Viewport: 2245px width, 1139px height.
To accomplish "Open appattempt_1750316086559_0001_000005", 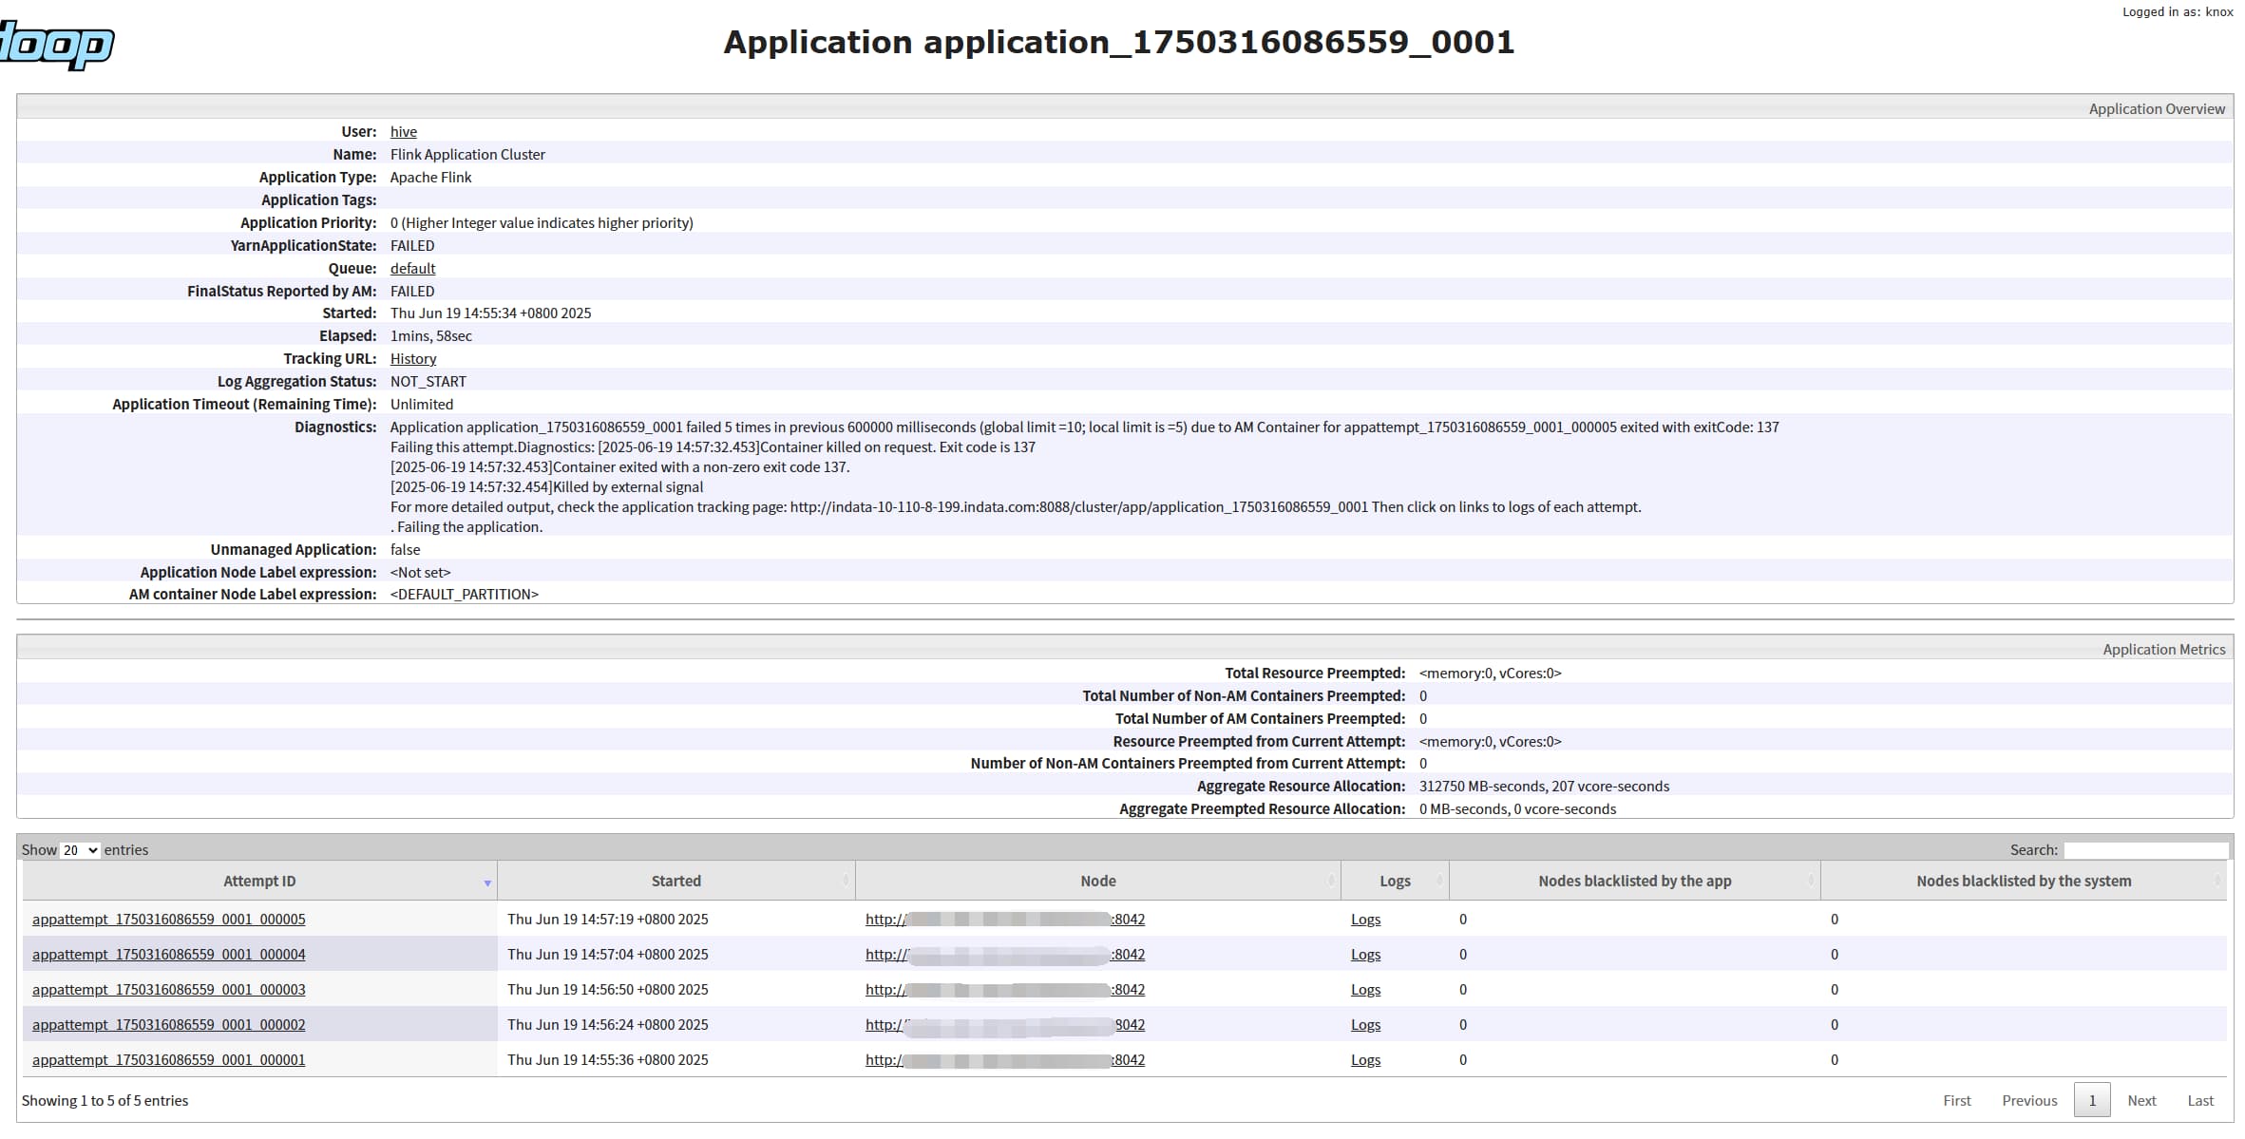I will point(169,919).
